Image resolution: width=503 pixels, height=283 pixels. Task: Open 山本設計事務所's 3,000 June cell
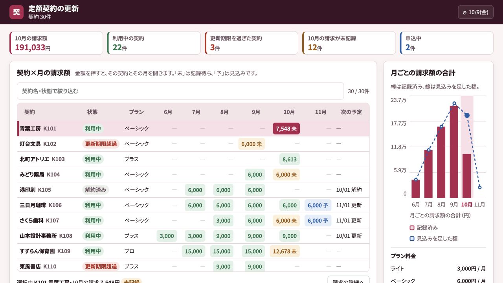[x=167, y=236]
